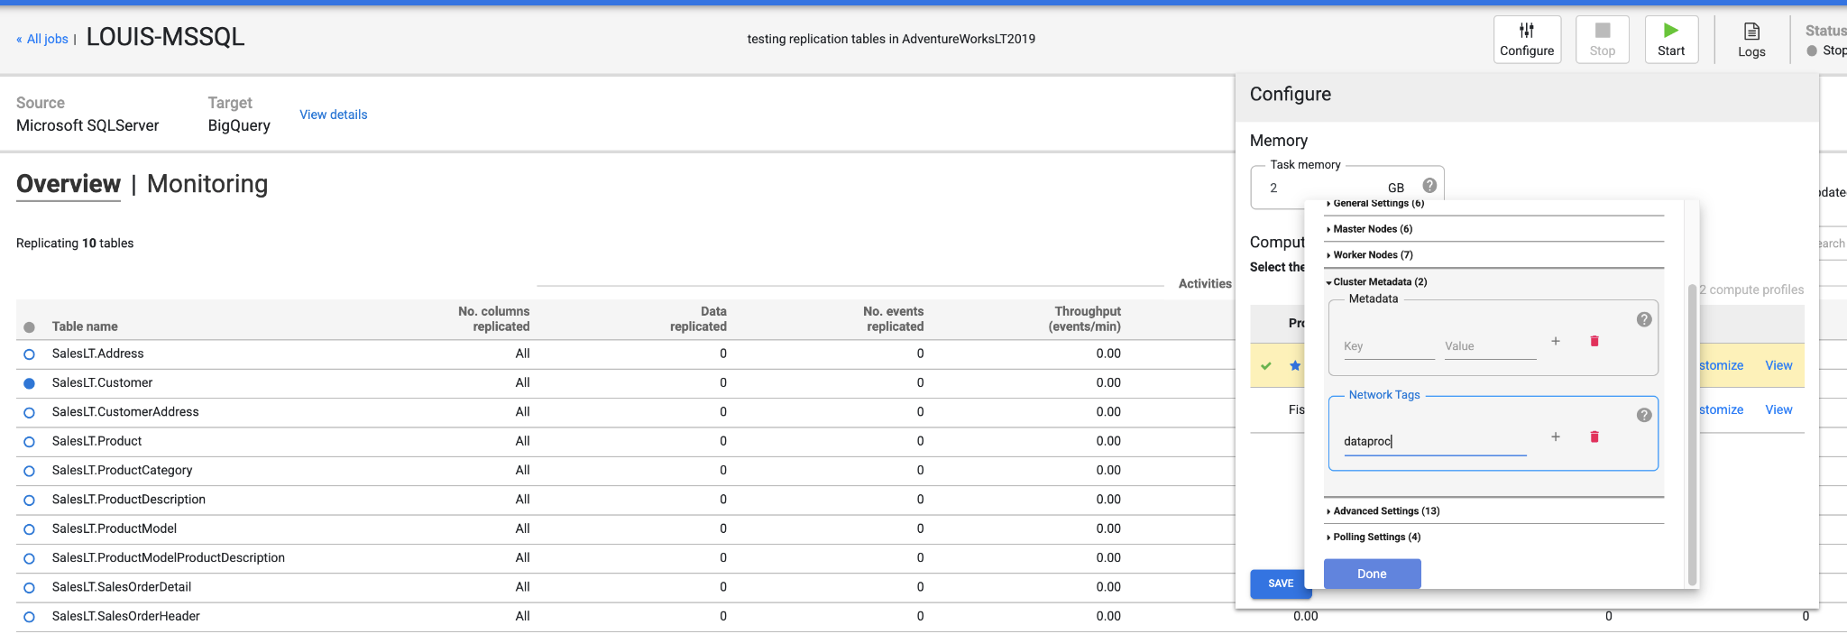The width and height of the screenshot is (1847, 634).
Task: Click the blue Done button
Action: [x=1372, y=574]
